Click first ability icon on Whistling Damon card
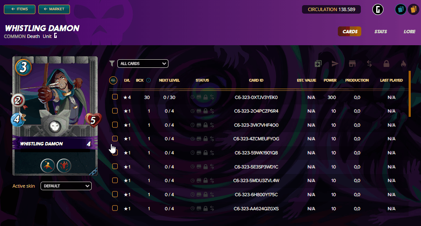Image resolution: width=421 pixels, height=226 pixels. pyautogui.click(x=48, y=165)
